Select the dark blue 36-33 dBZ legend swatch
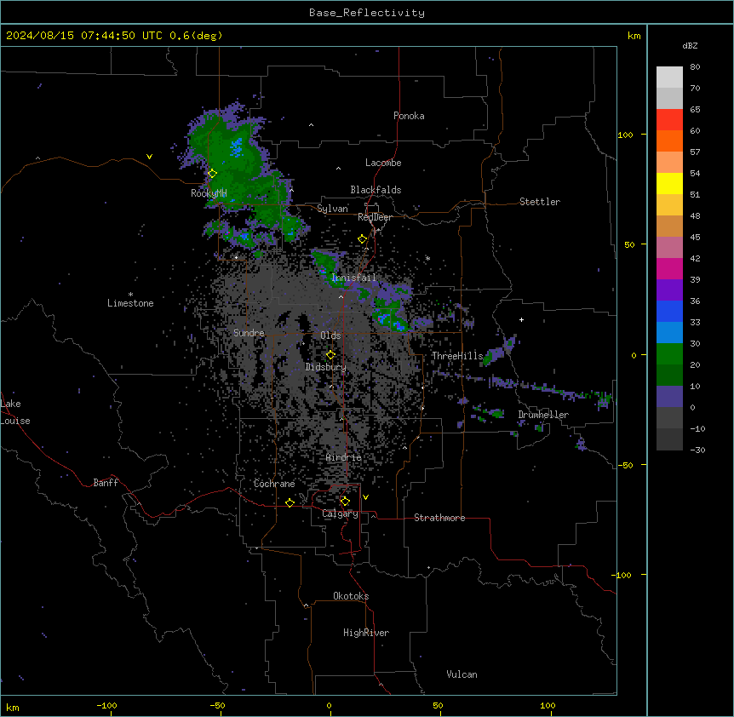The width and height of the screenshot is (734, 717). [x=669, y=311]
